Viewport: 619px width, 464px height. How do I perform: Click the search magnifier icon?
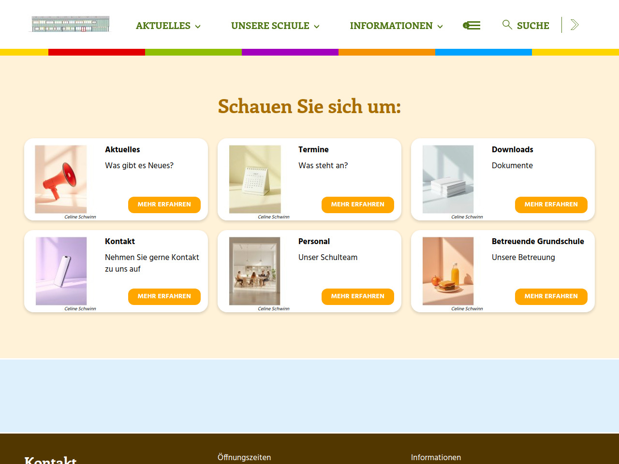coord(507,25)
